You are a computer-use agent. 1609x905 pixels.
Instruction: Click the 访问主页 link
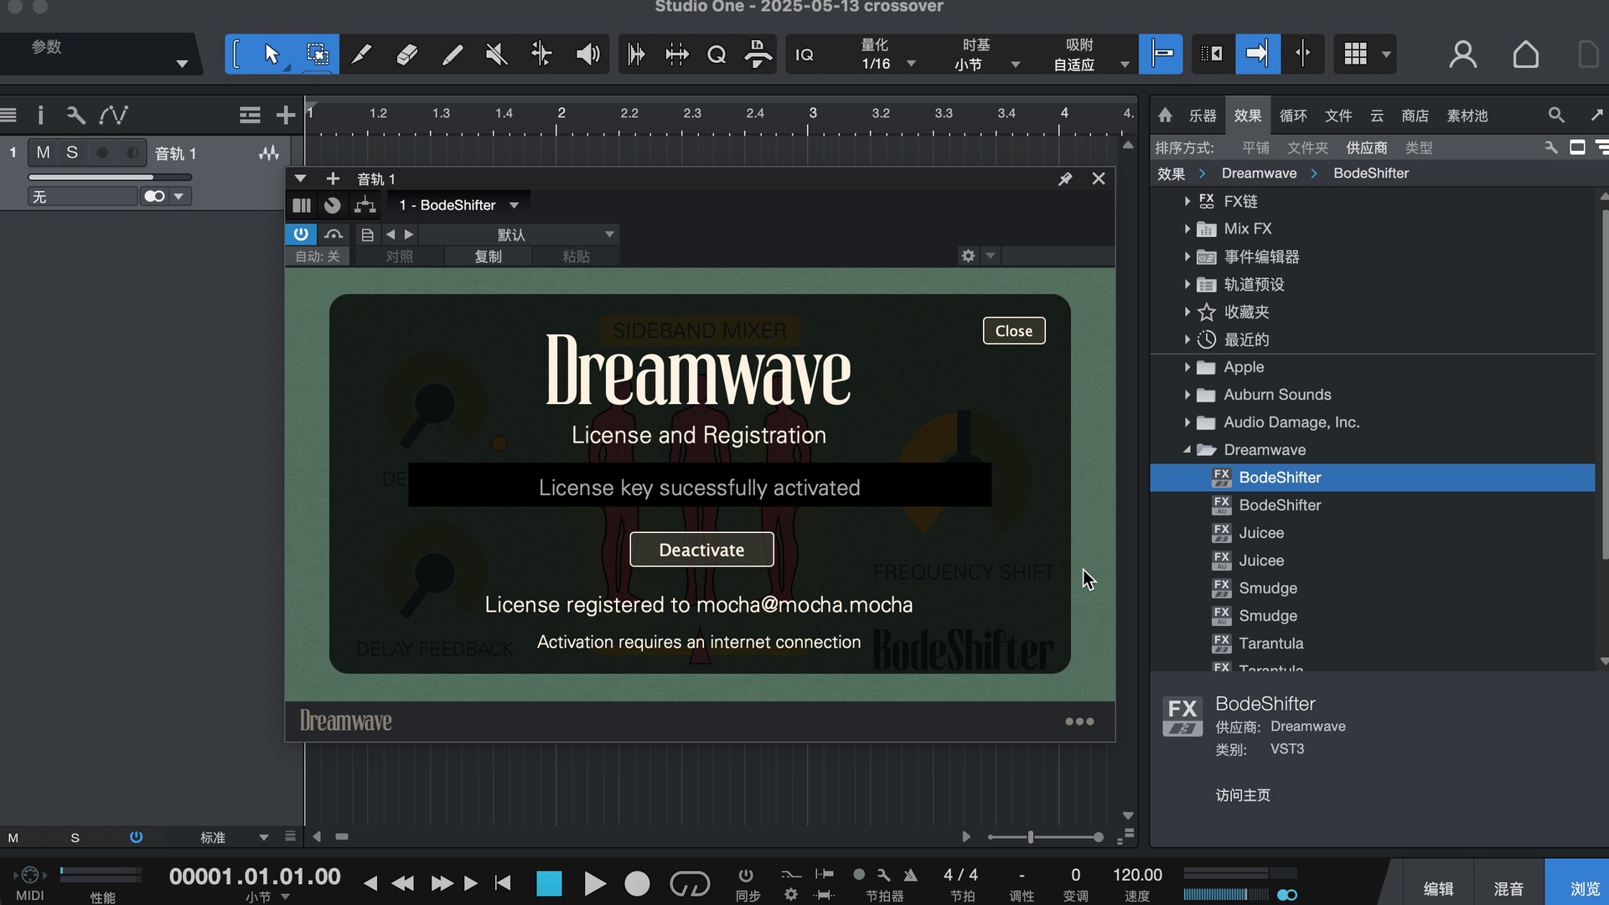click(1243, 795)
